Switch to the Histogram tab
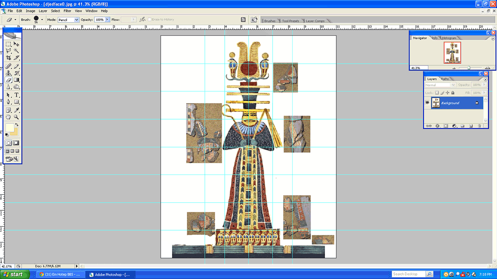 pyautogui.click(x=449, y=38)
